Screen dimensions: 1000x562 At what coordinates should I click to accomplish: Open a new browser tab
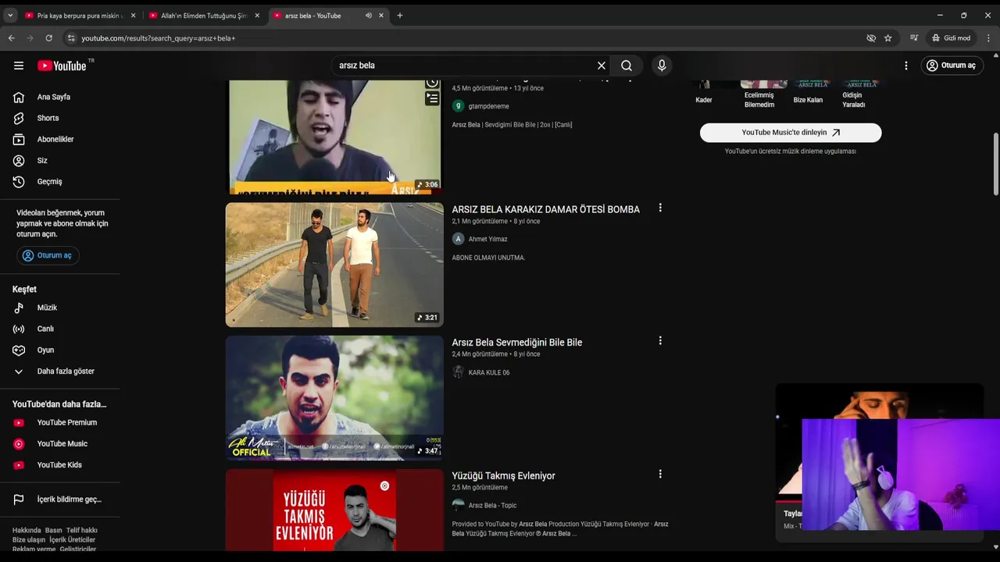click(399, 16)
